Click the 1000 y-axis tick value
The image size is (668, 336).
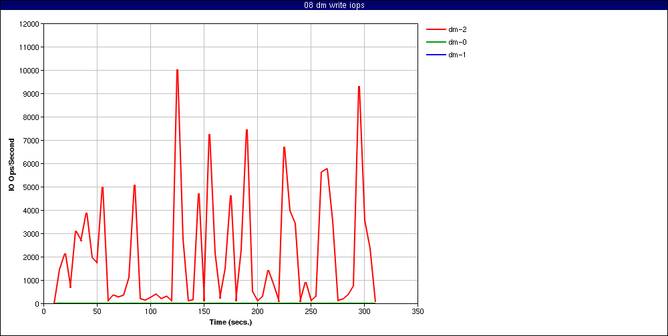click(32, 281)
